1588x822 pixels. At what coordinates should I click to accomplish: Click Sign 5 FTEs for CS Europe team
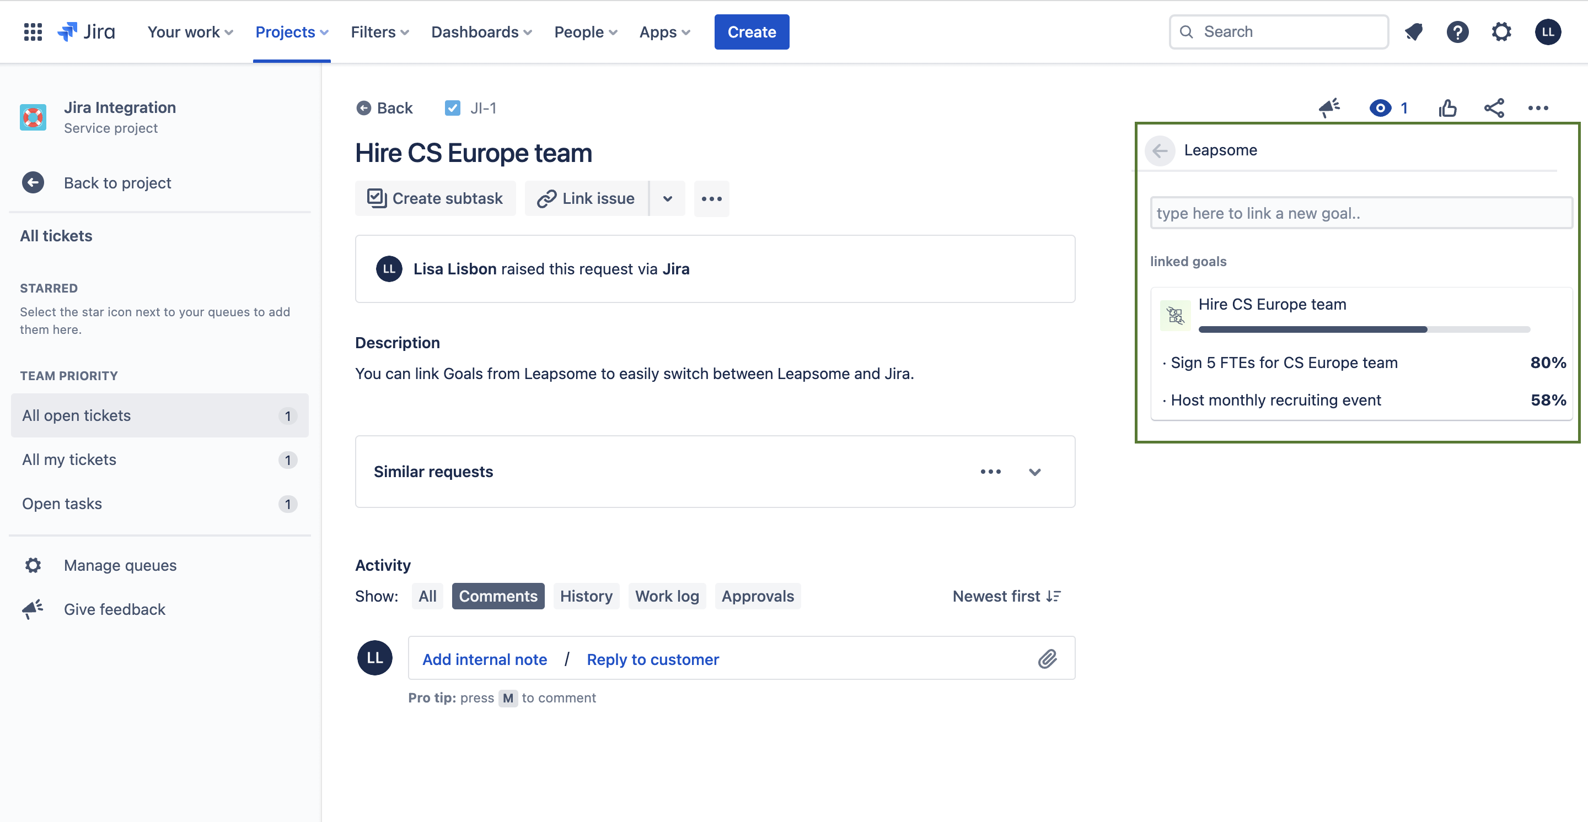1284,363
